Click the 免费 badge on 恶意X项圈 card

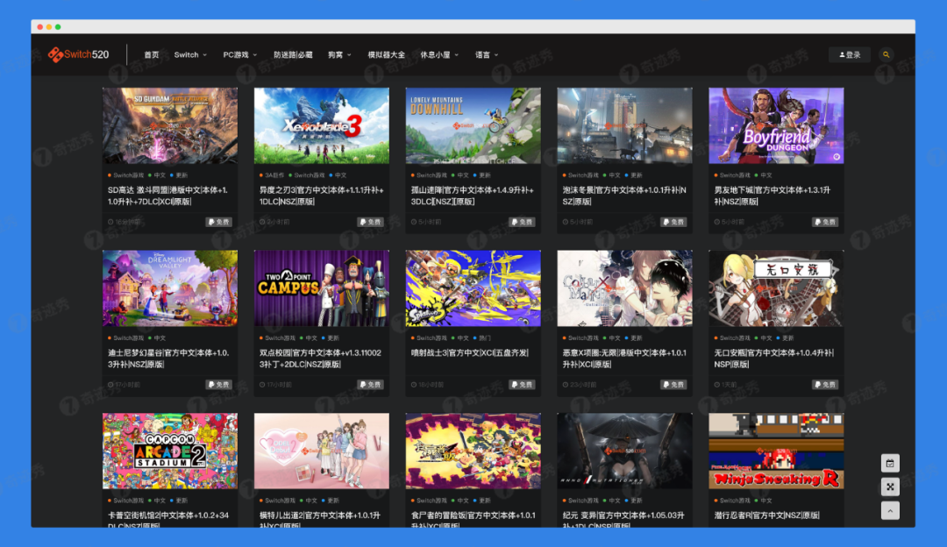pos(674,385)
